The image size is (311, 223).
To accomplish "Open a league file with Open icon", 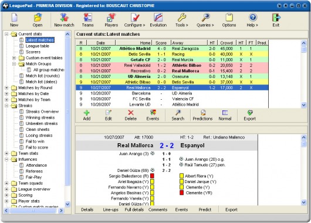I will (x=38, y=20).
